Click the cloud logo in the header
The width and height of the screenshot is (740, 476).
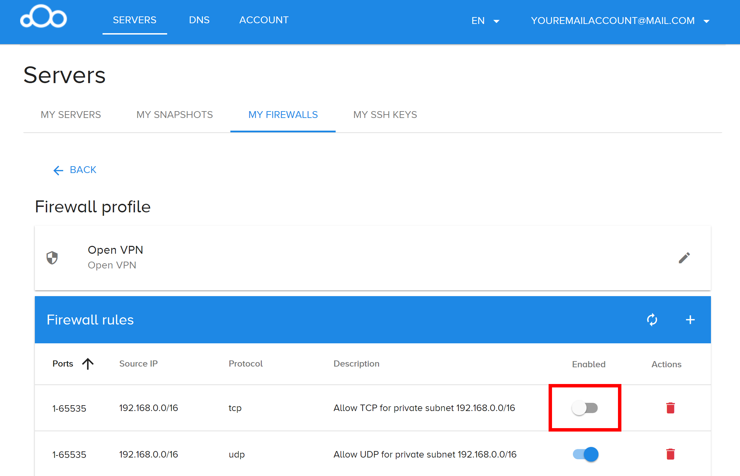tap(43, 16)
